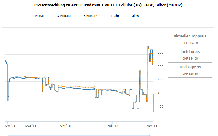Click the Feb '17 axis label
218x136 pixels.
point(113,125)
